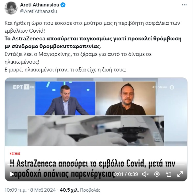This screenshot has height=196, width=193.
Task: Expand video to fullscreen
Action: (x=180, y=174)
